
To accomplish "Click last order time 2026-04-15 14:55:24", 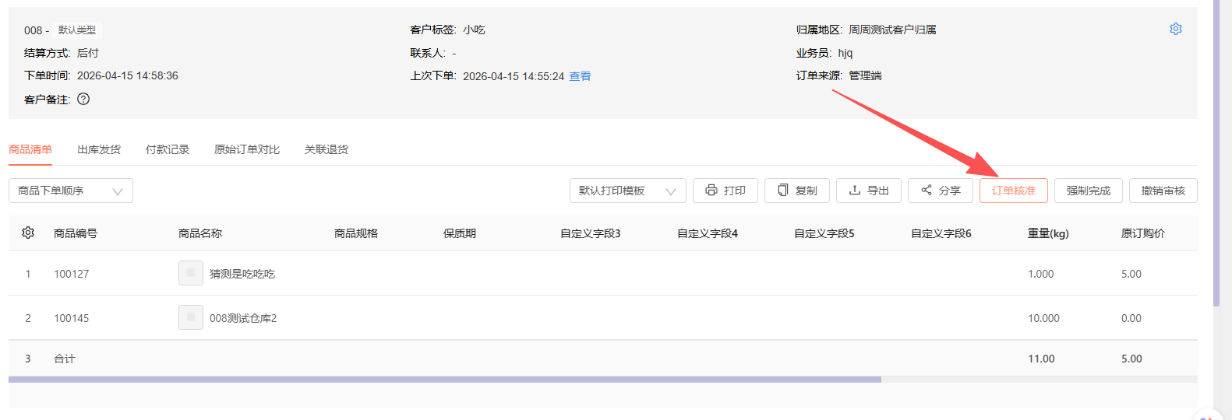I will (514, 76).
